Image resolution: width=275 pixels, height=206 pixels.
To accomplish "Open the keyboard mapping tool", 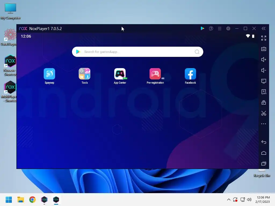I will click(x=264, y=49).
